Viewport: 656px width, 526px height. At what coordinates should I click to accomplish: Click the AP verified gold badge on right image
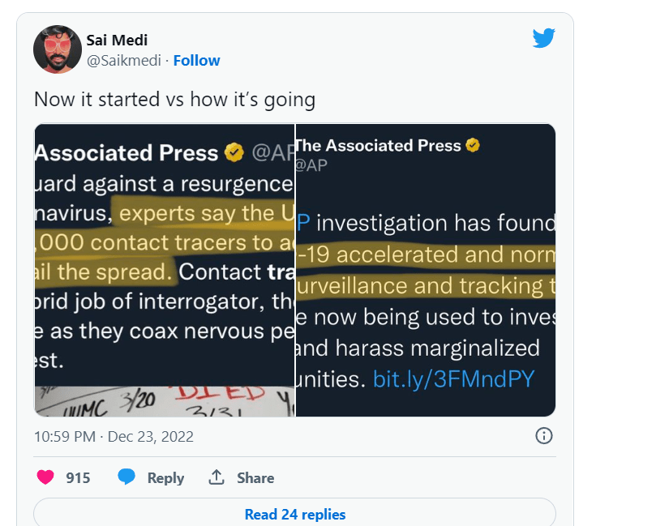click(473, 146)
